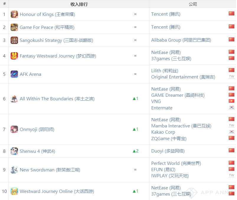This screenshot has width=237, height=200.
Task: Click the Westward Journey Online icon
Action: pos(14,191)
